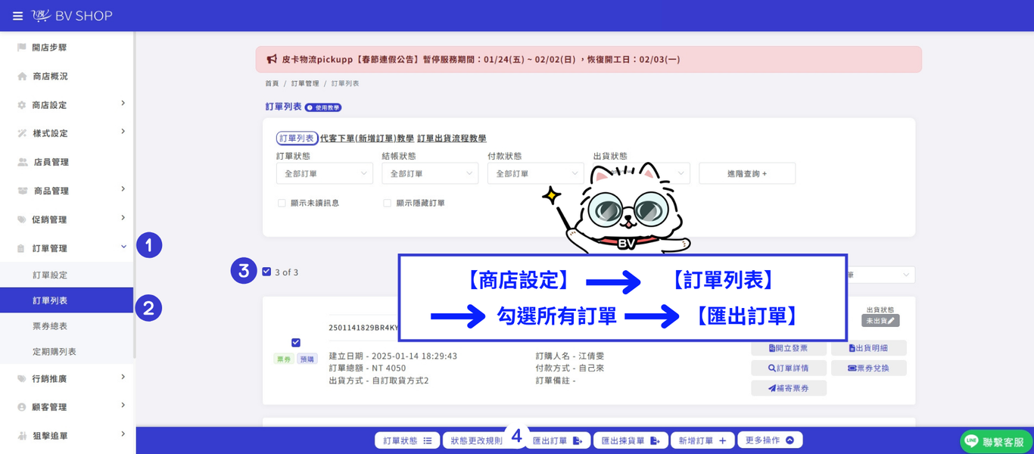
Task: Uncheck order 2501141829BR4KY checkbox
Action: 296,343
